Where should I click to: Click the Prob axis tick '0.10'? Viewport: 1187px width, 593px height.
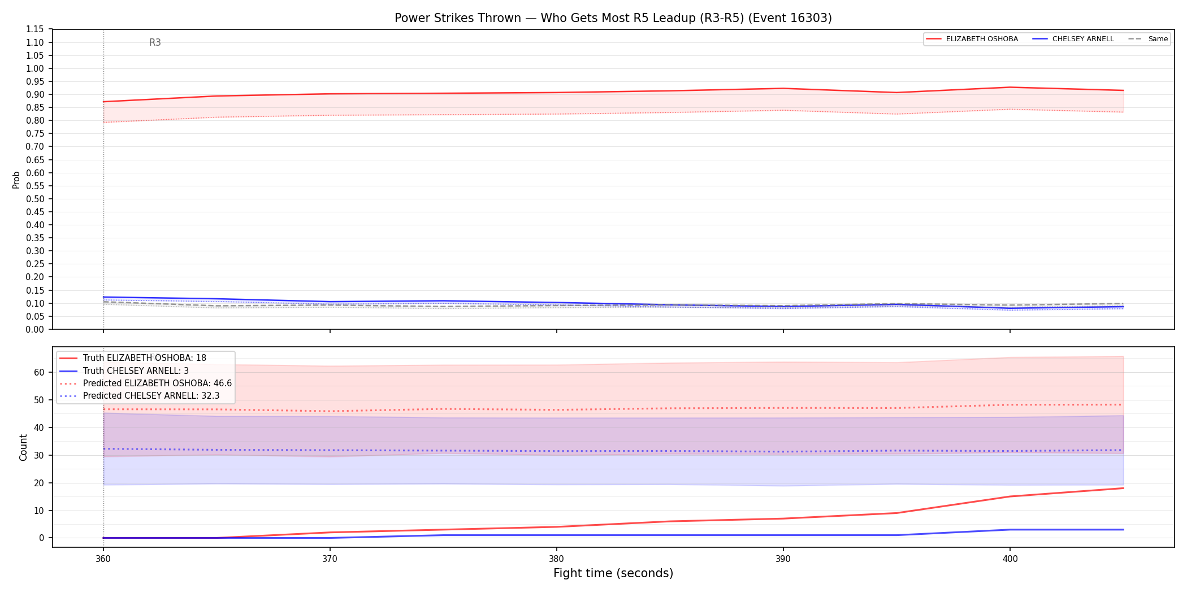point(35,303)
